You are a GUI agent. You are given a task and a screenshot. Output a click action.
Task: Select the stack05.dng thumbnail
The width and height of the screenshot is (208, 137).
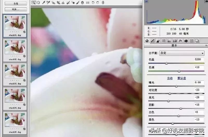point(15,120)
